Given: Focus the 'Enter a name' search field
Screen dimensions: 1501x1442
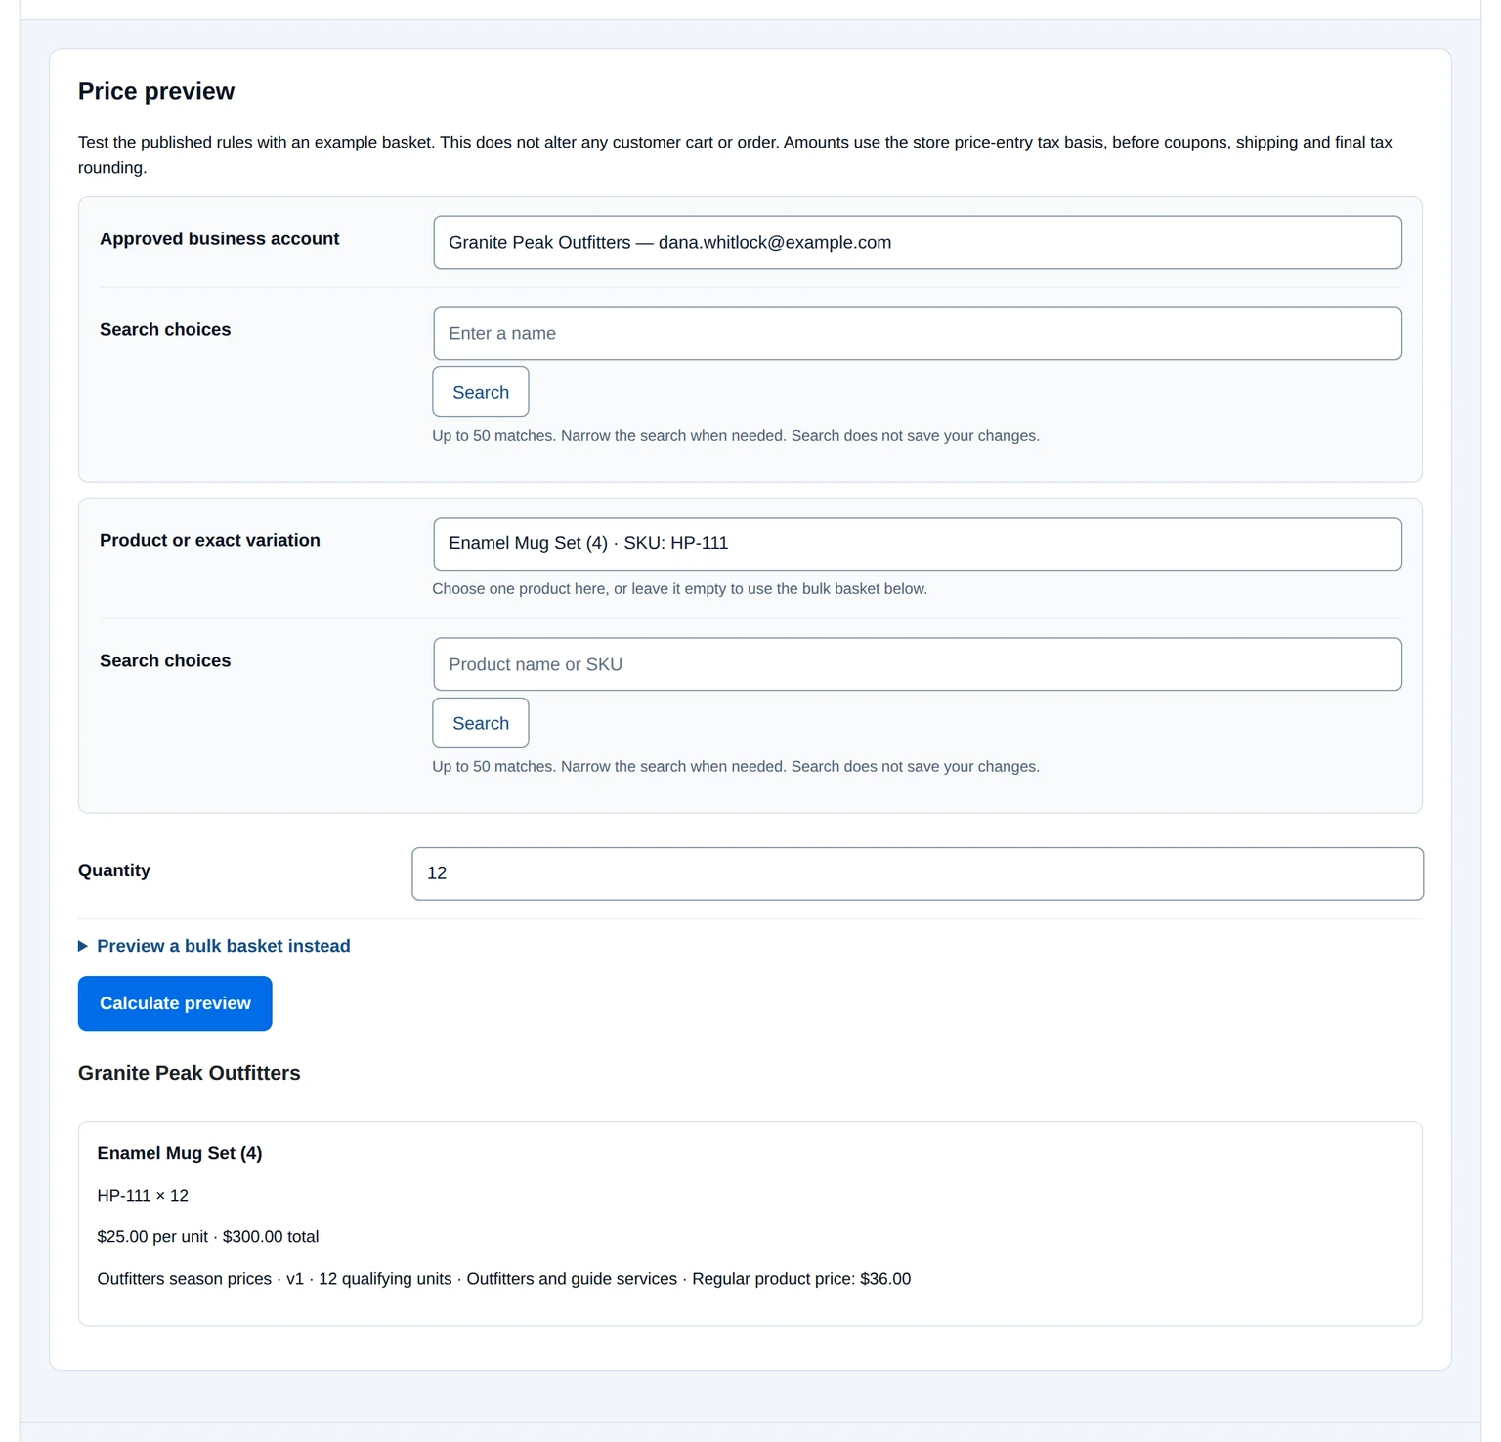Looking at the screenshot, I should pyautogui.click(x=917, y=333).
